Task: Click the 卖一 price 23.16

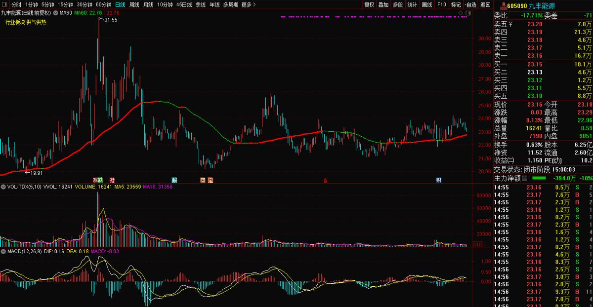Action: (535, 56)
